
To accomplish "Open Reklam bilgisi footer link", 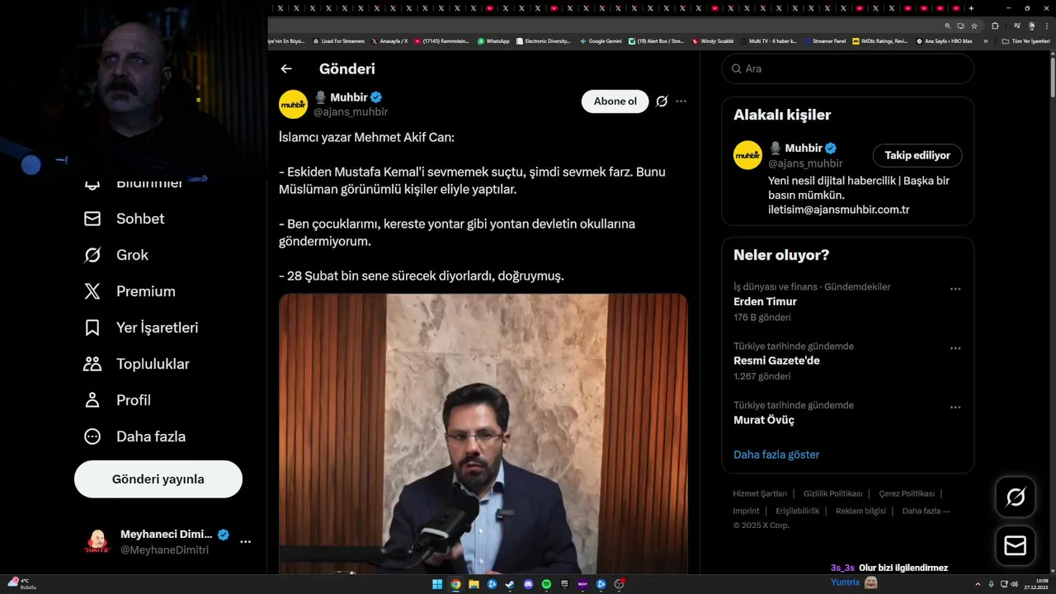I will tap(860, 511).
